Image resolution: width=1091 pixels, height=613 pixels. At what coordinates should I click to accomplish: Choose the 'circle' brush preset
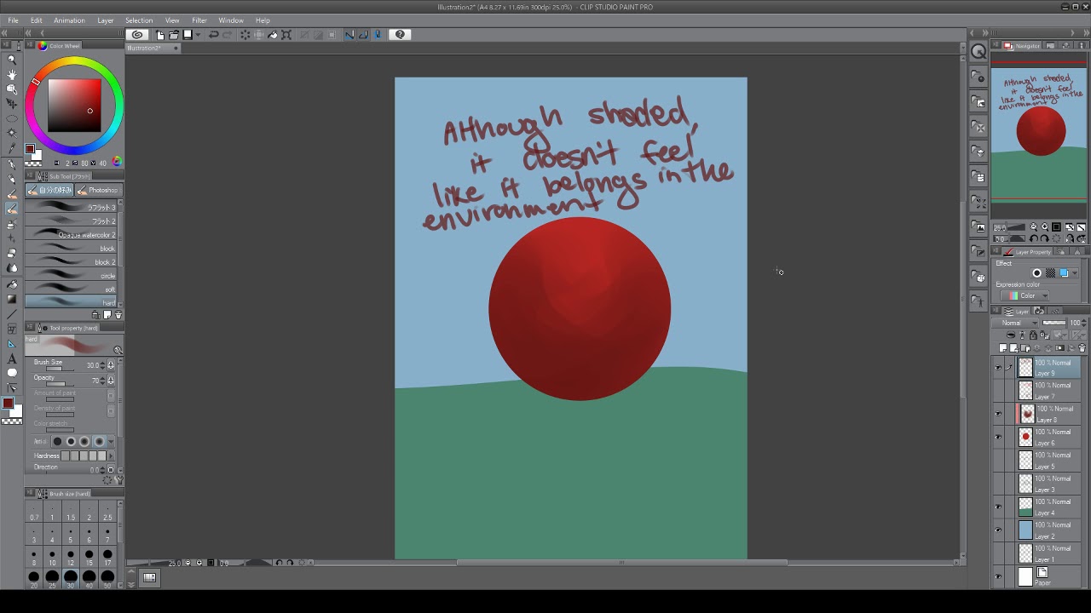pos(71,276)
